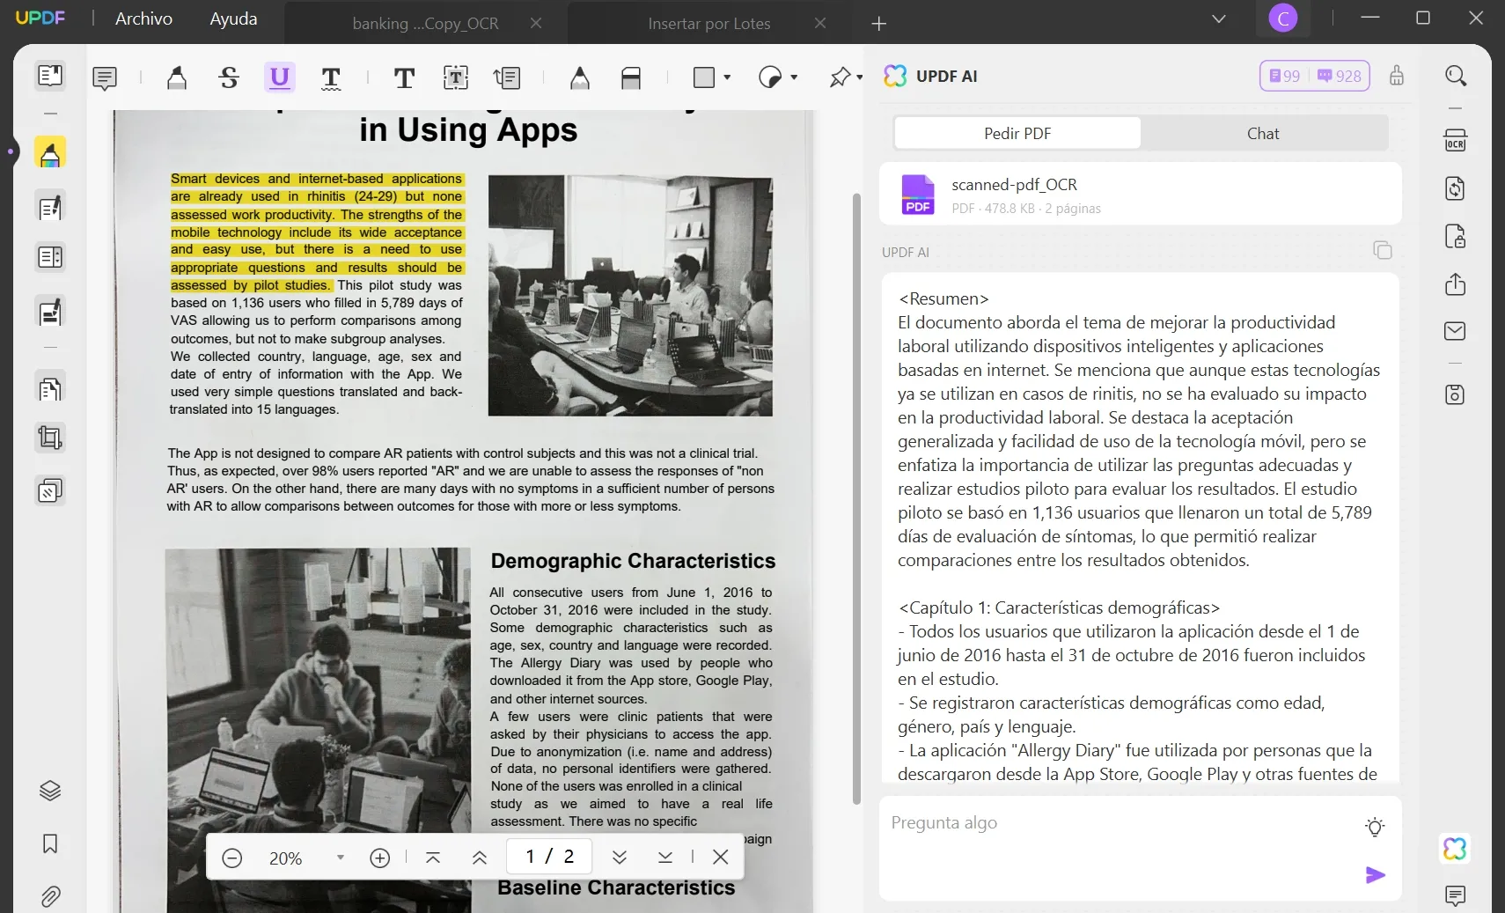
Task: Open the Reader mode icon in left sidebar
Action: [x=50, y=76]
